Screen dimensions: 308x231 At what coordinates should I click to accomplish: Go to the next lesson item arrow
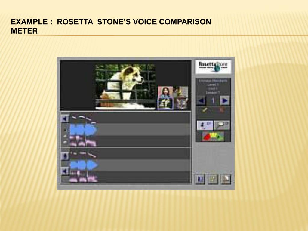coord(225,101)
